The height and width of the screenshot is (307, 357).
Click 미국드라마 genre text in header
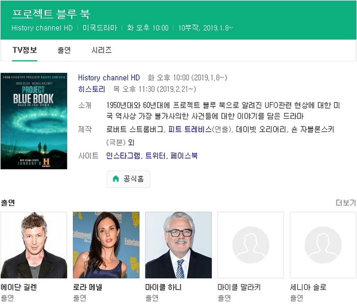point(100,28)
